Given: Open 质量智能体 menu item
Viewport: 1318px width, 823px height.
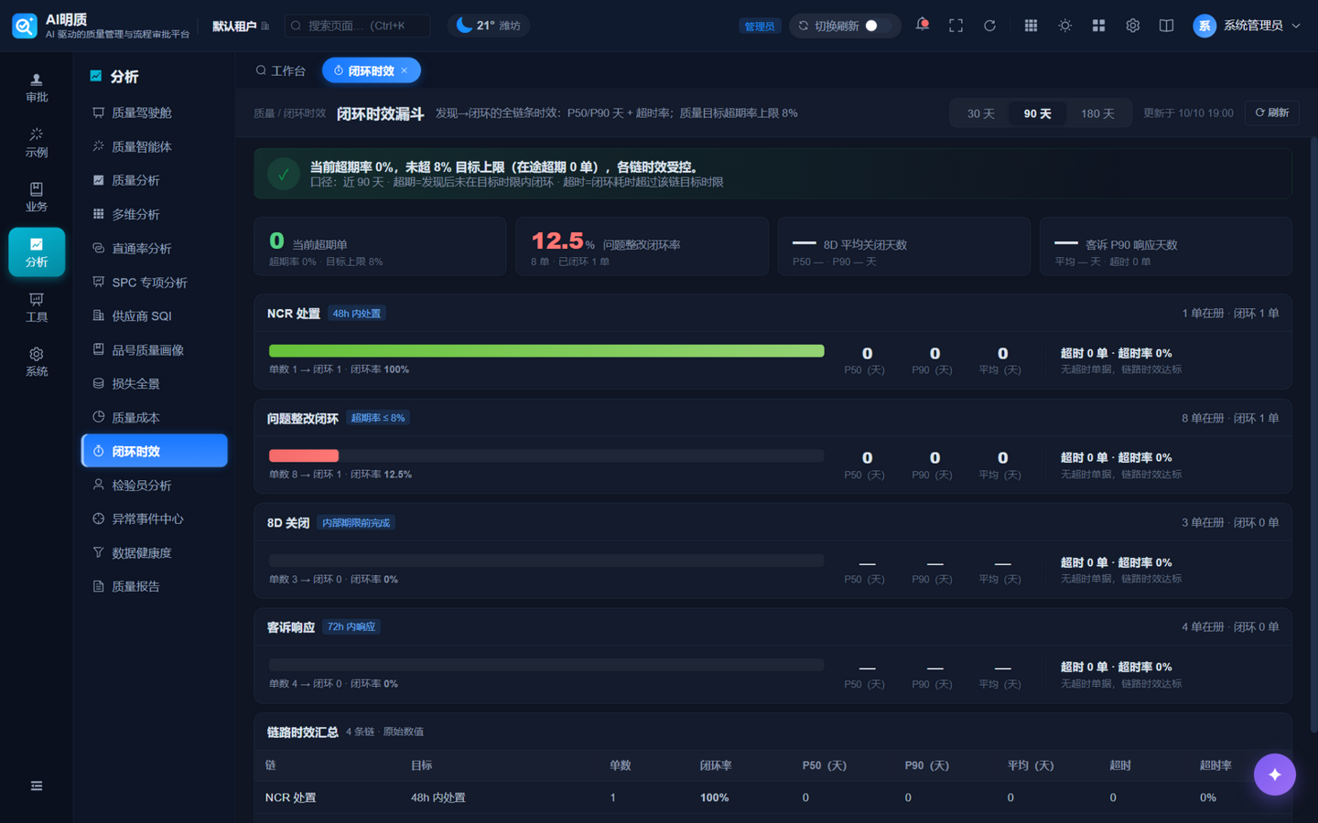Looking at the screenshot, I should [154, 146].
